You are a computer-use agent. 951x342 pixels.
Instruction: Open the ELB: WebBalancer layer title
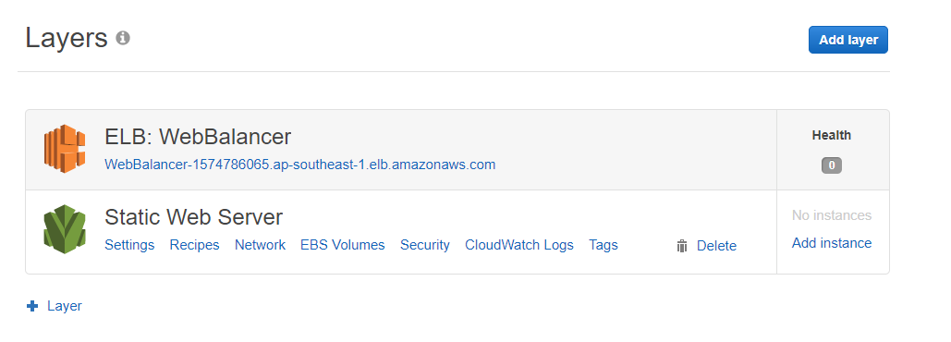pos(198,137)
